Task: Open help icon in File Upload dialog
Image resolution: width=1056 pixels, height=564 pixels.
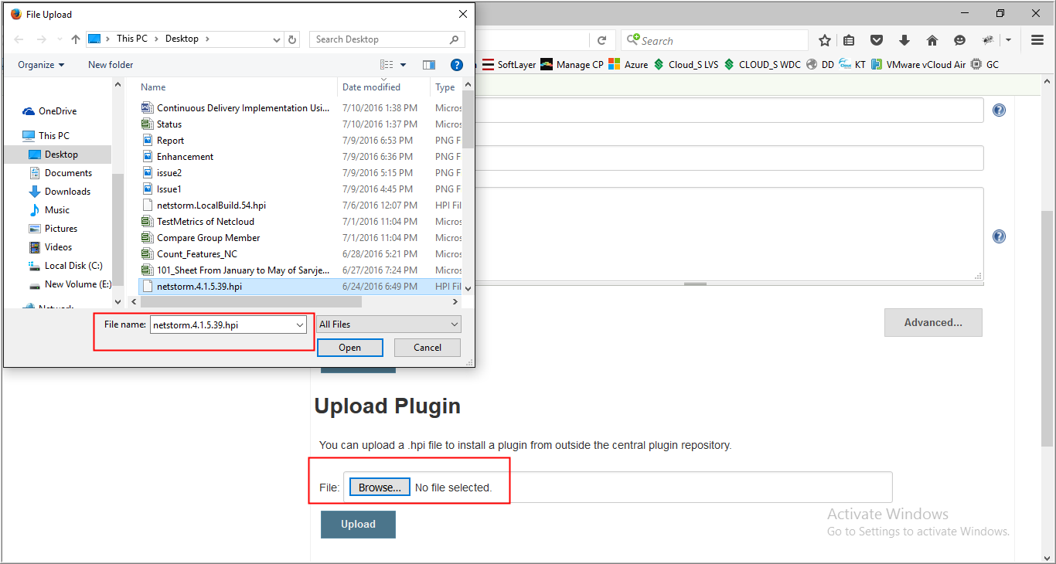Action: click(457, 65)
